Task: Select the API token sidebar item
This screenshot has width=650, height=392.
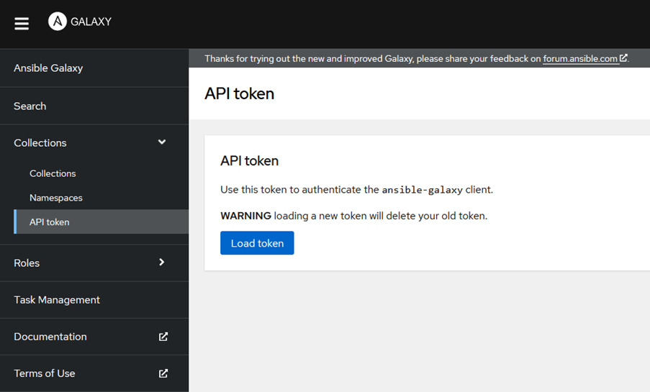Action: (x=101, y=222)
